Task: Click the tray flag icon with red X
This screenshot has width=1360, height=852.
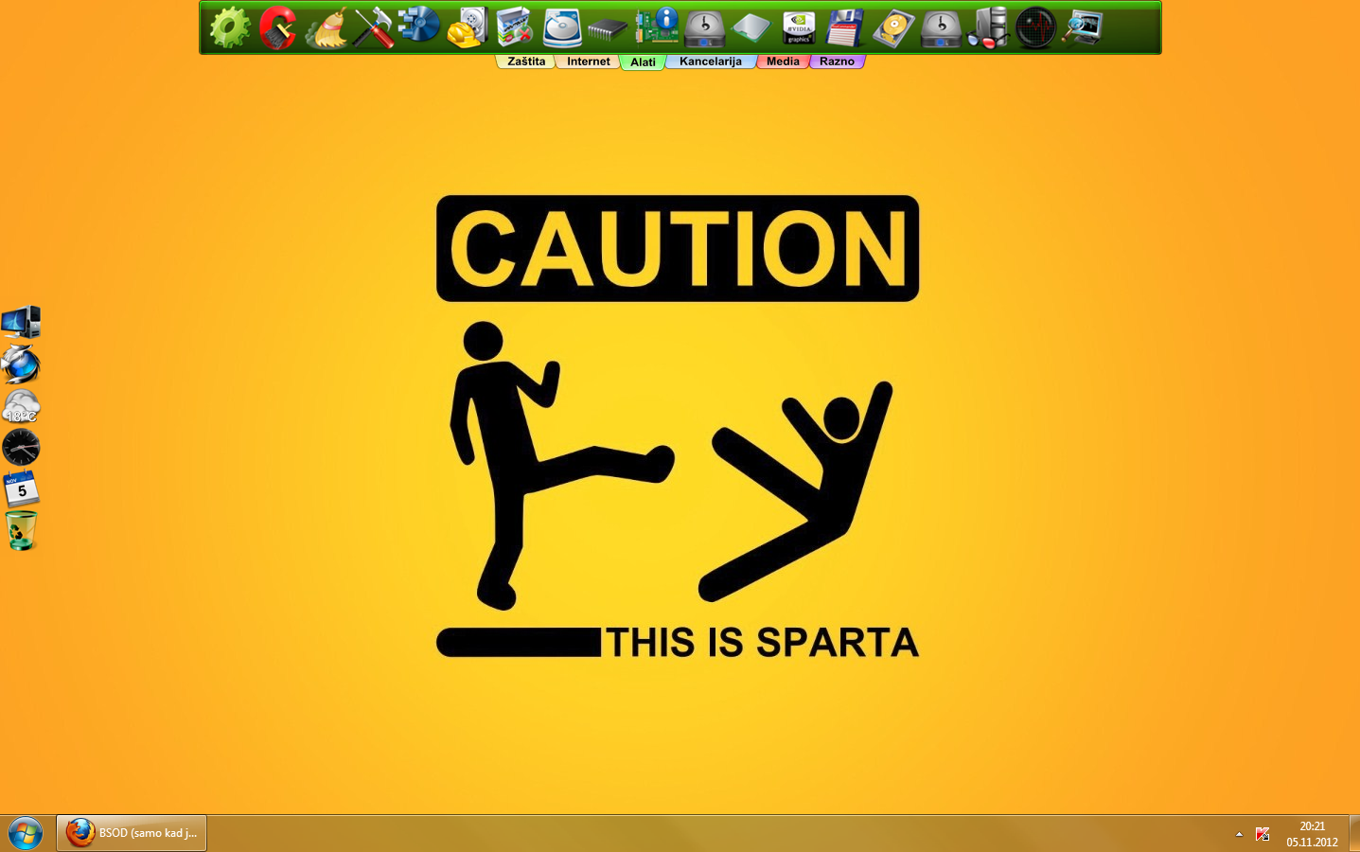Action: (1263, 834)
